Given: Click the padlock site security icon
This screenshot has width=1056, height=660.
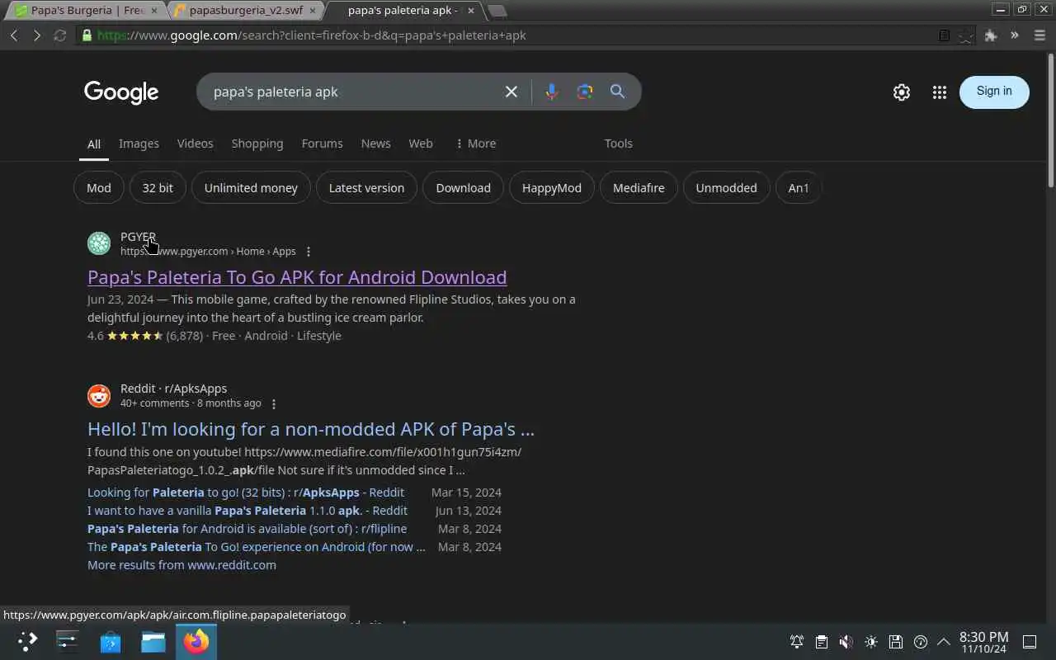Looking at the screenshot, I should 87,35.
